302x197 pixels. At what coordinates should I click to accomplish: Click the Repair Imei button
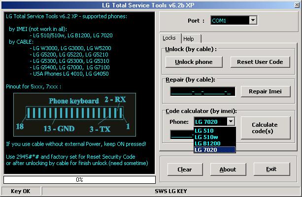click(x=266, y=91)
